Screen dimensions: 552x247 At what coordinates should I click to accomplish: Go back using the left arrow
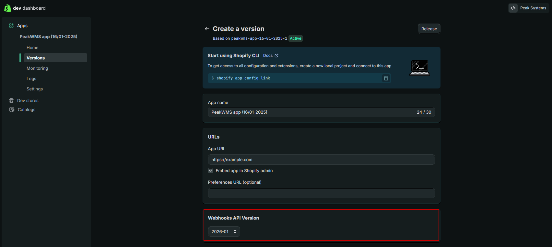coord(207,29)
